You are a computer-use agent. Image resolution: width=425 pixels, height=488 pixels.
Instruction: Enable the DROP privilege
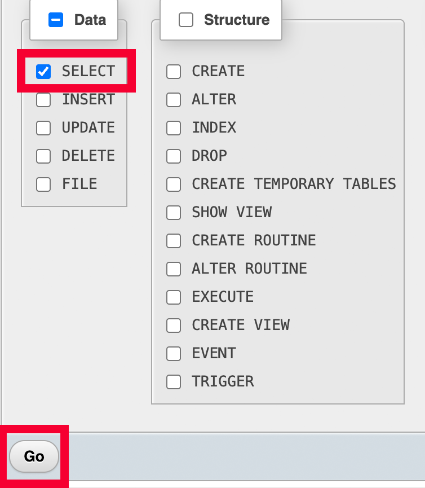(174, 156)
